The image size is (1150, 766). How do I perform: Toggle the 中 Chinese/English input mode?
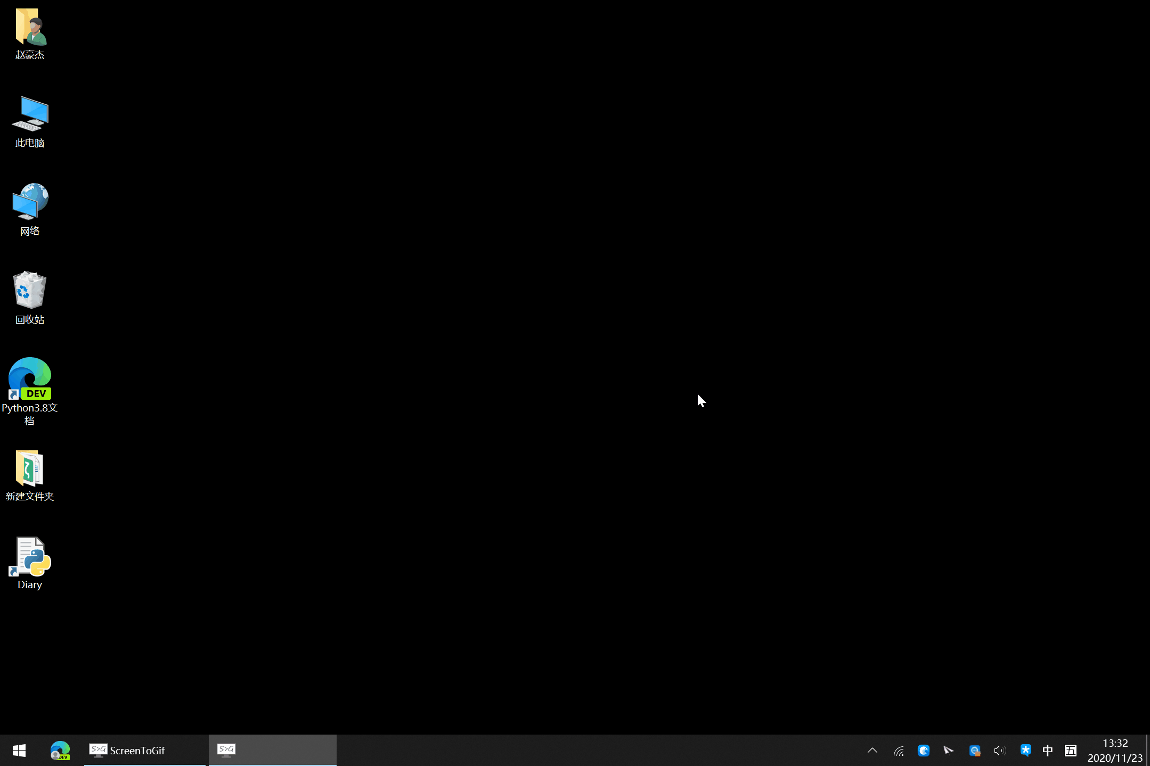(1048, 751)
